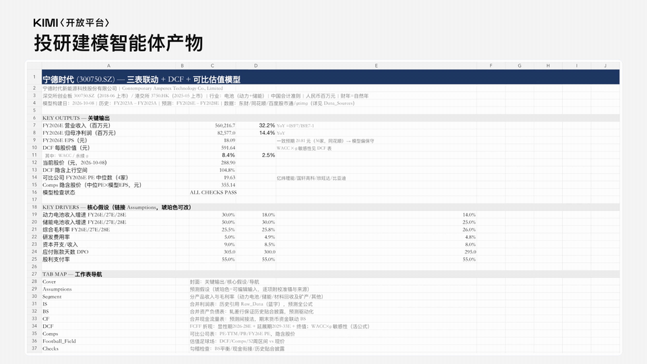Screen dimensions: 647x364
Task: Click the Checks sheet name cell
Action: tap(51, 348)
